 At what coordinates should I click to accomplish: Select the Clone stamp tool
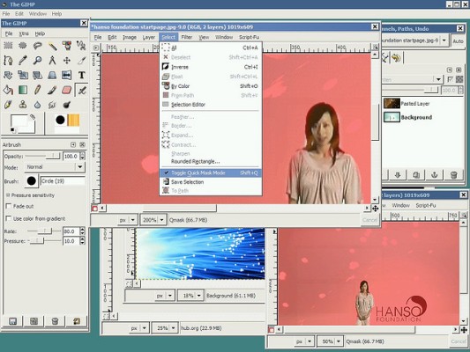(x=22, y=105)
